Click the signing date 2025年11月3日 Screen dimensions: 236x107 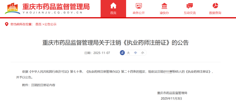point(172,99)
